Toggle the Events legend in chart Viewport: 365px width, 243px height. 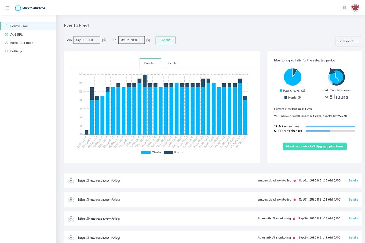point(173,153)
